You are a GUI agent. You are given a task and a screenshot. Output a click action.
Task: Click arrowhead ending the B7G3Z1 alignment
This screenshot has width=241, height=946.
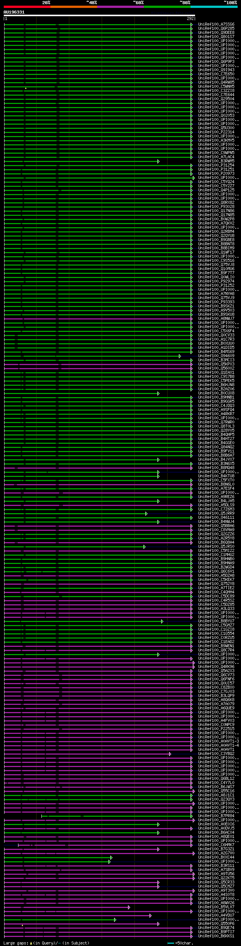pyautogui.click(x=159, y=849)
